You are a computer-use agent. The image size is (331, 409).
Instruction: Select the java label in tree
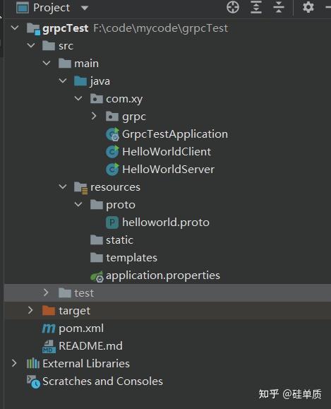[x=100, y=81]
